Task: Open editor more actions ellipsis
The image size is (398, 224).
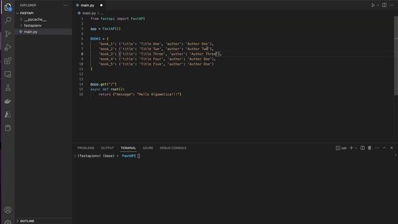Action: click(x=392, y=6)
